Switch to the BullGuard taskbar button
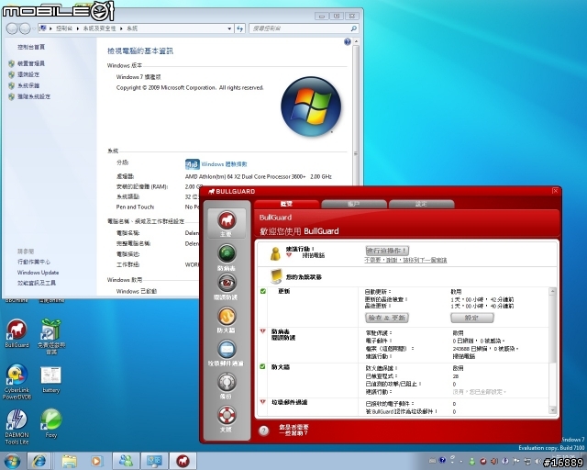Viewport: 587px width, 470px height. (183, 461)
